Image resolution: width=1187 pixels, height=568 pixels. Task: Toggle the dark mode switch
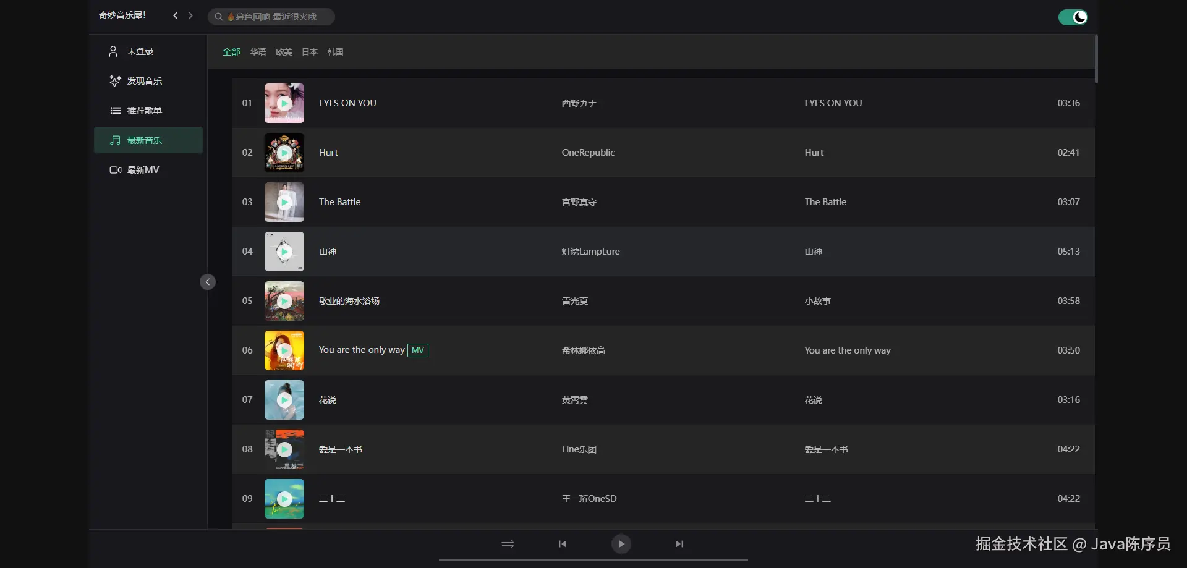pos(1073,17)
